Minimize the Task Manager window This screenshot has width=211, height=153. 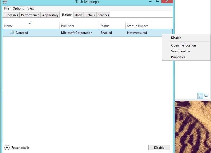coord(150,1)
